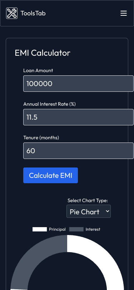Toggle the gray Interest legend swatch
The image size is (134, 290).
click(x=76, y=229)
